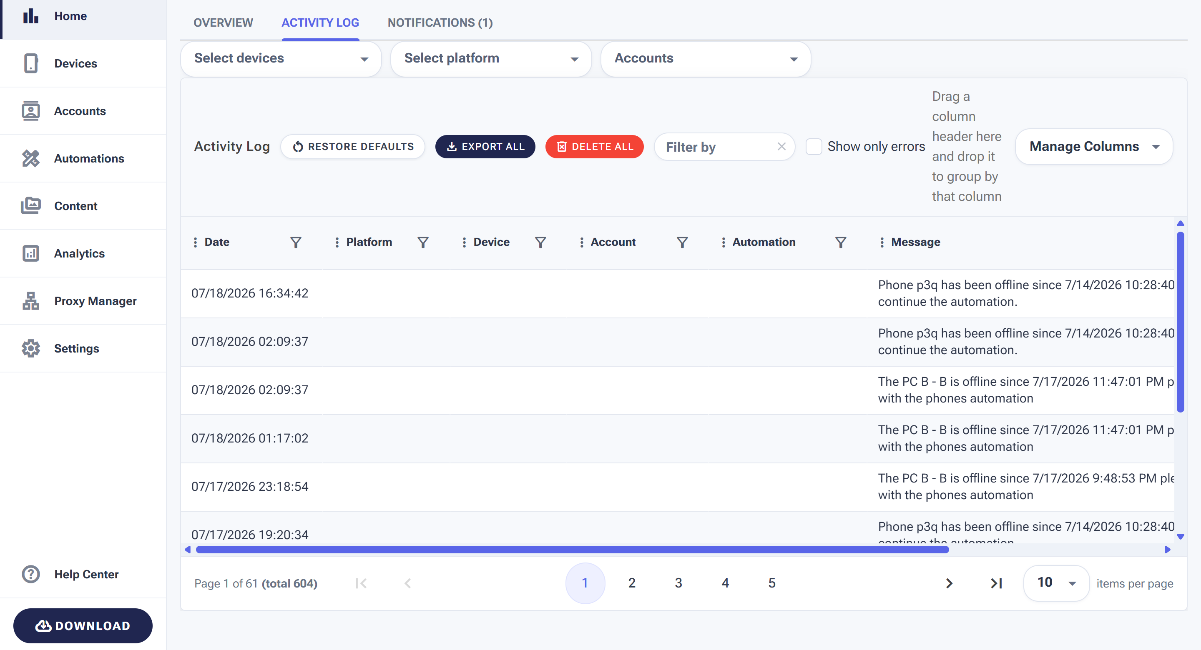Click the Content gallery icon
1201x650 pixels.
click(31, 206)
